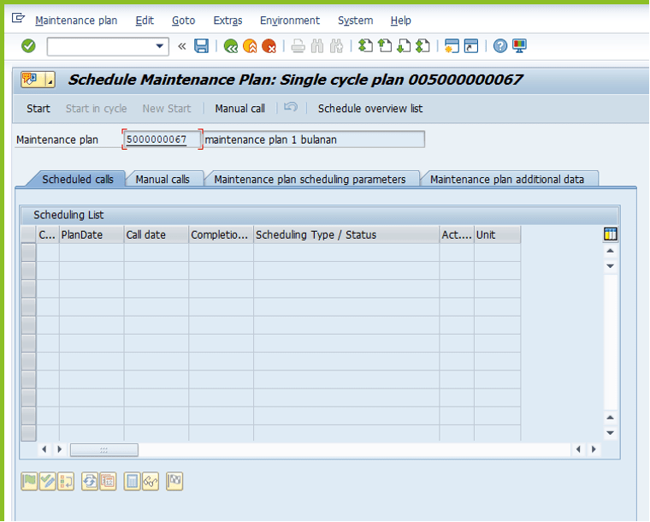Viewport: 650px width, 522px height.
Task: Click the Start button
Action: (38, 109)
